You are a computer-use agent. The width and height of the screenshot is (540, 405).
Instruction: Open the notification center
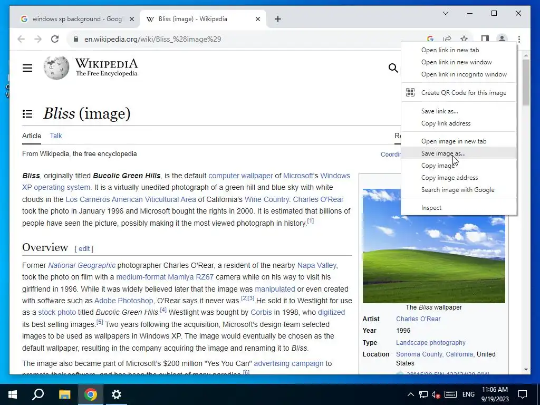coord(523,394)
